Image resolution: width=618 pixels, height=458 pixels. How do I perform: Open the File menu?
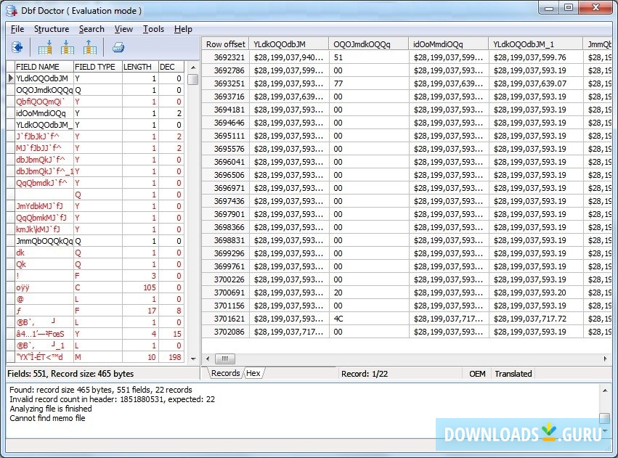pos(17,29)
